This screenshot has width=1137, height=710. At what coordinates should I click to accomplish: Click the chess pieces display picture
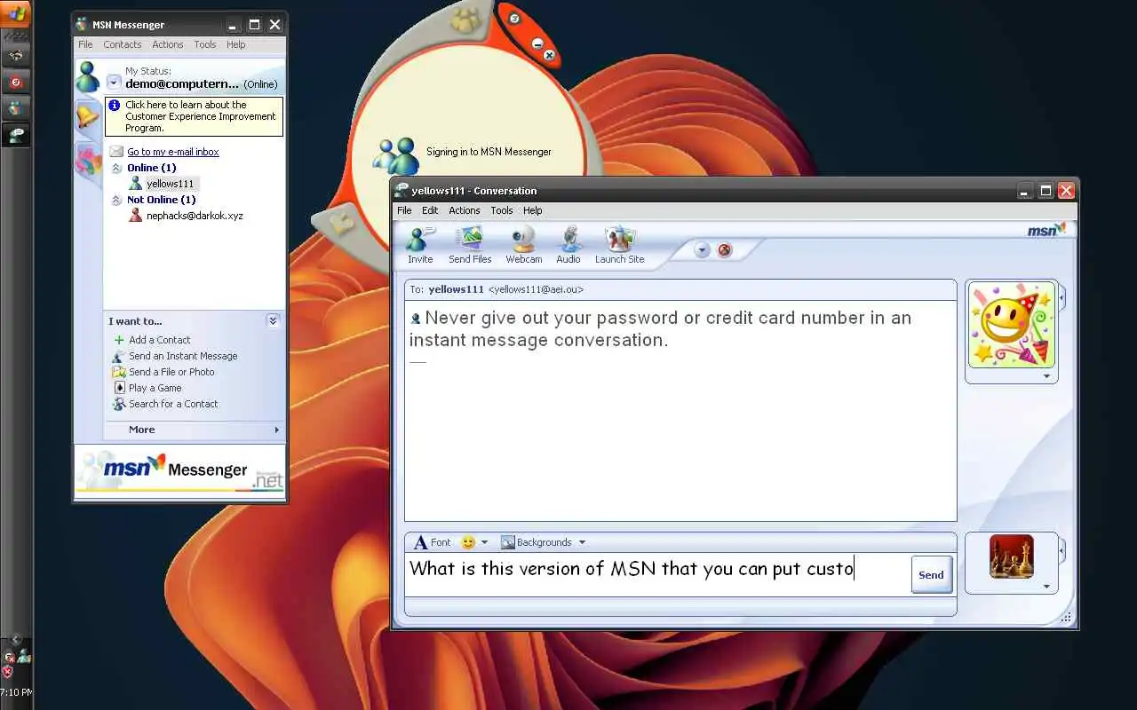tap(1012, 556)
